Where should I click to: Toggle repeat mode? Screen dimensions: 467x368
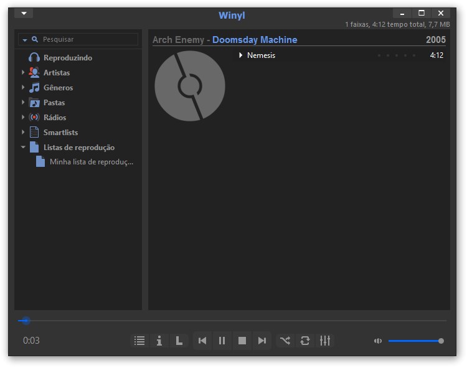click(305, 341)
